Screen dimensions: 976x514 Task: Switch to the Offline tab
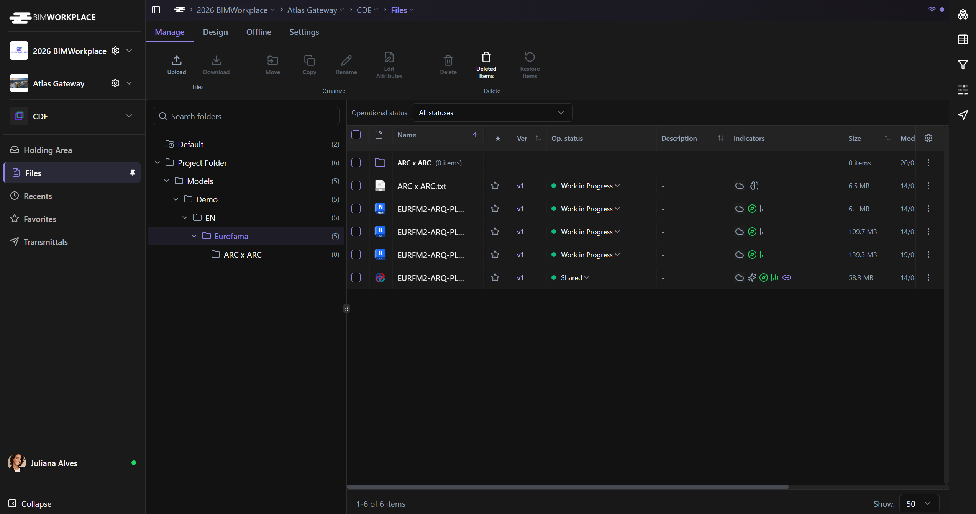click(259, 32)
